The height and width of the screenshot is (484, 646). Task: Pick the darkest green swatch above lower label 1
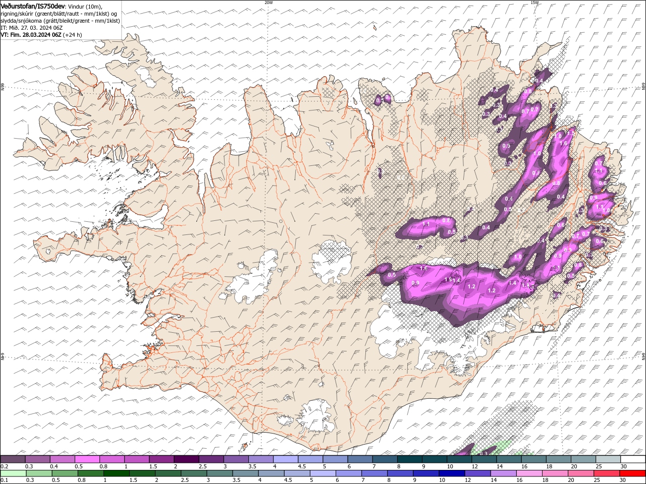(116, 473)
